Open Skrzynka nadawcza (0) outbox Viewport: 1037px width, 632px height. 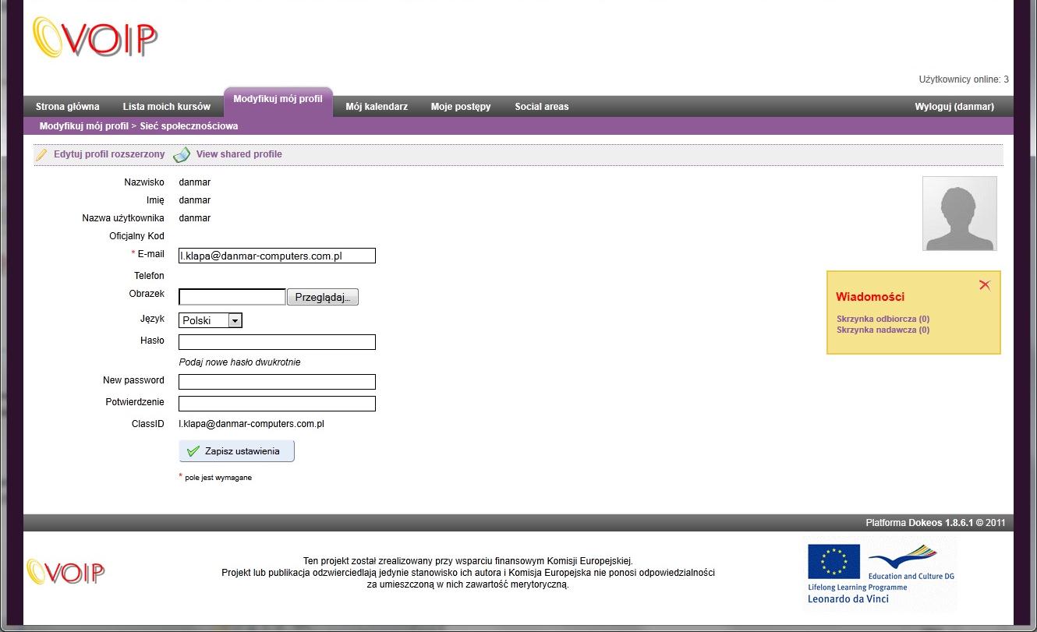point(883,330)
